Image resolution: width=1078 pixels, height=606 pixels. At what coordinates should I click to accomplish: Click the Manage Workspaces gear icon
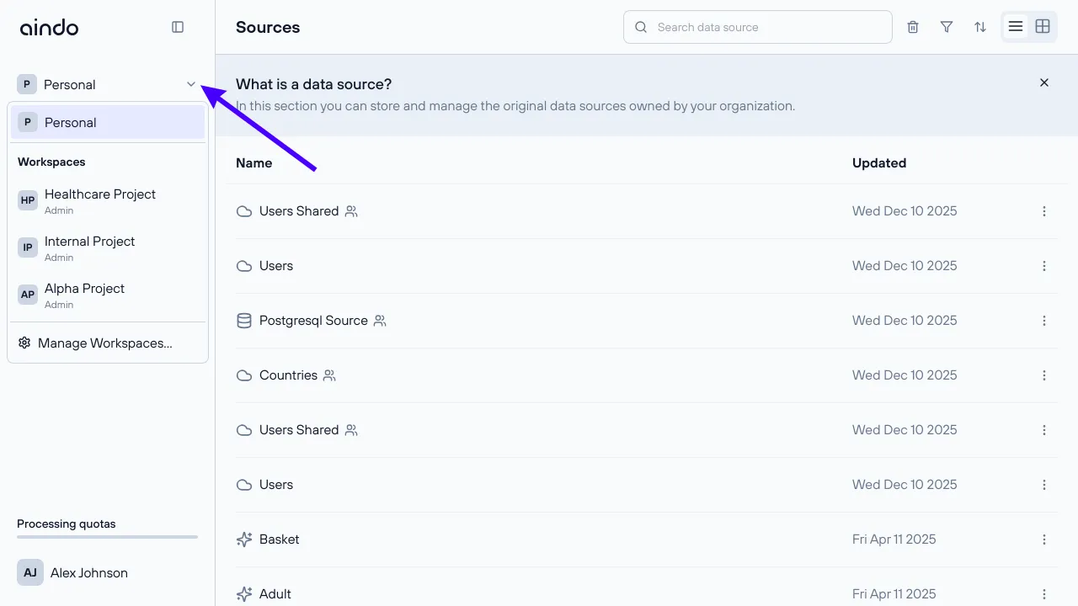(x=24, y=343)
